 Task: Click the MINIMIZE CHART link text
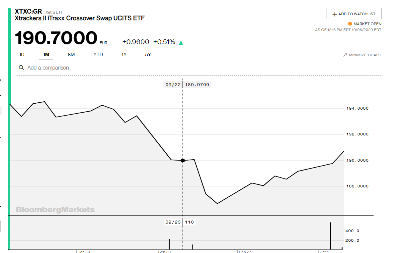pos(365,55)
